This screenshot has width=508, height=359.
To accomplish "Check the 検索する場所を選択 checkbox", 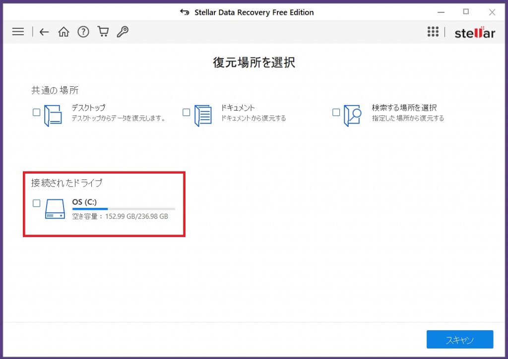I will (336, 113).
